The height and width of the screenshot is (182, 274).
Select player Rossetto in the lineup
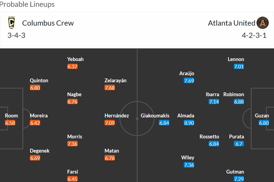209,136
